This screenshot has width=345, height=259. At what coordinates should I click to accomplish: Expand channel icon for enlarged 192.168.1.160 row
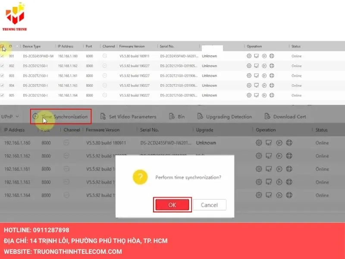pyautogui.click(x=66, y=143)
